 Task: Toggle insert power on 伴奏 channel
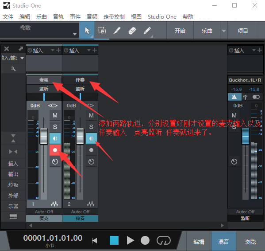(66, 50)
